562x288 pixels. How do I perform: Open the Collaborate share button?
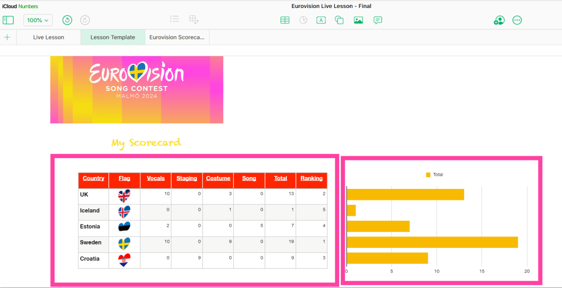[499, 20]
